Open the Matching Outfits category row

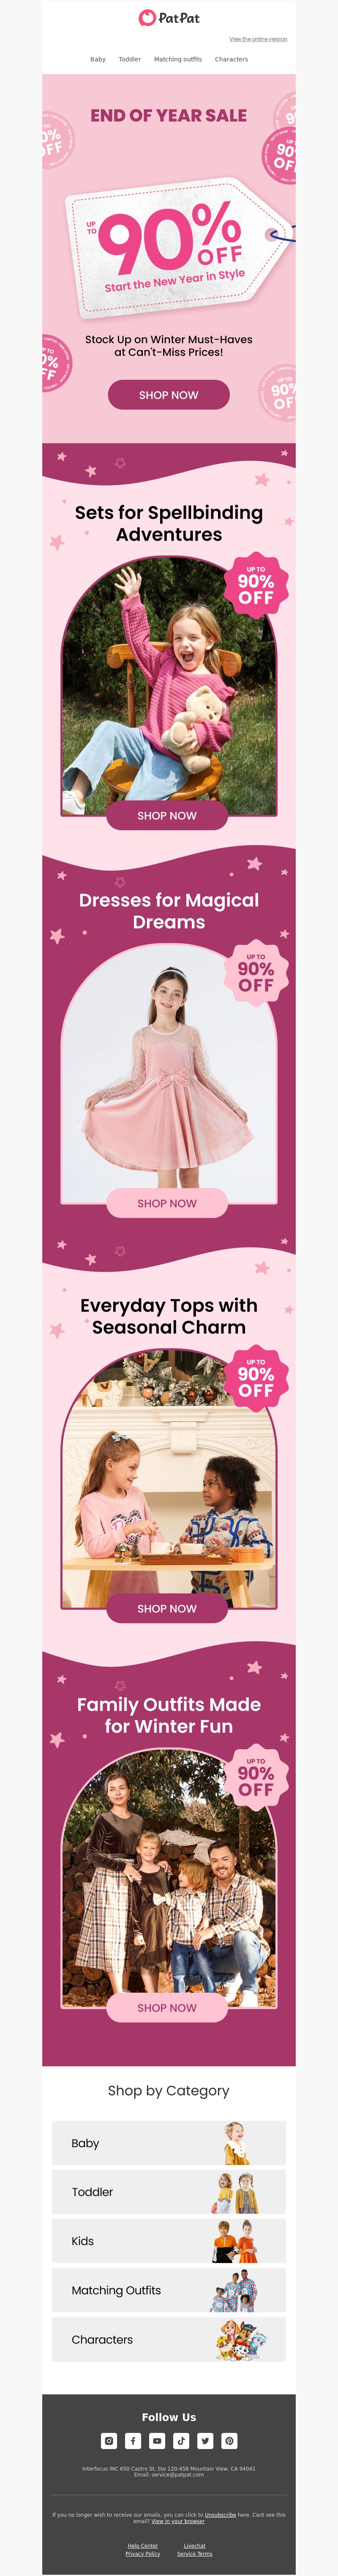pos(169,2290)
